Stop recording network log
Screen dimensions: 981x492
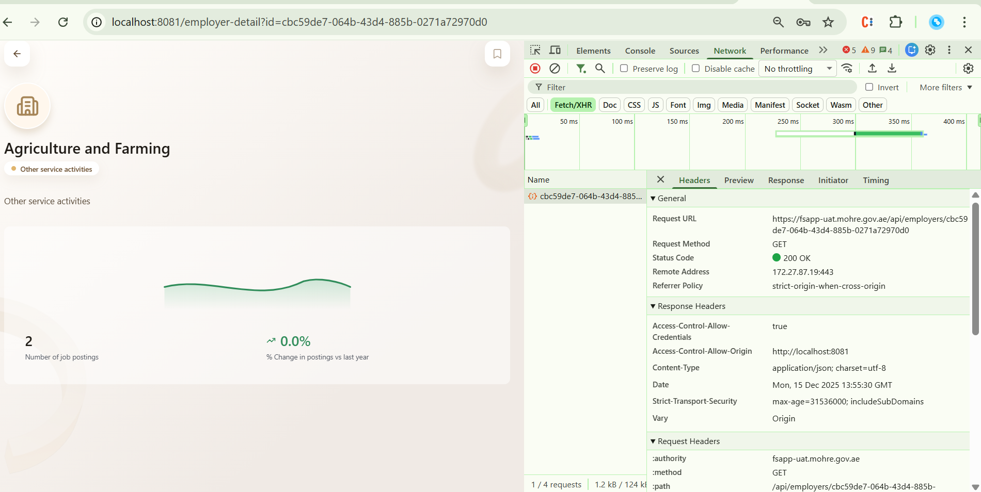535,68
